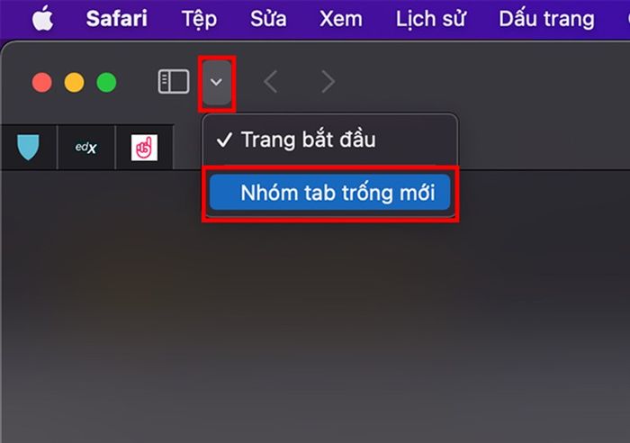The width and height of the screenshot is (630, 443).
Task: Open the blue shield pinned tab
Action: coord(28,147)
